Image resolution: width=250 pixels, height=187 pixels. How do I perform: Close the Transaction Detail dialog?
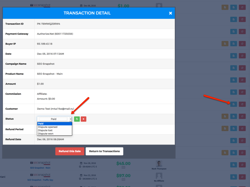(170, 13)
